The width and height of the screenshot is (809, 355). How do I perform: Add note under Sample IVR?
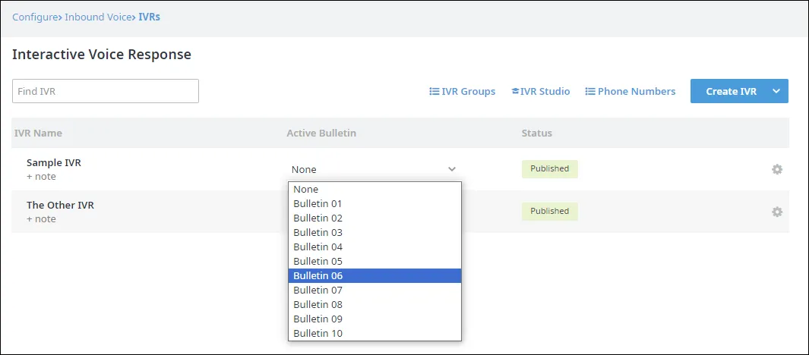tap(41, 176)
